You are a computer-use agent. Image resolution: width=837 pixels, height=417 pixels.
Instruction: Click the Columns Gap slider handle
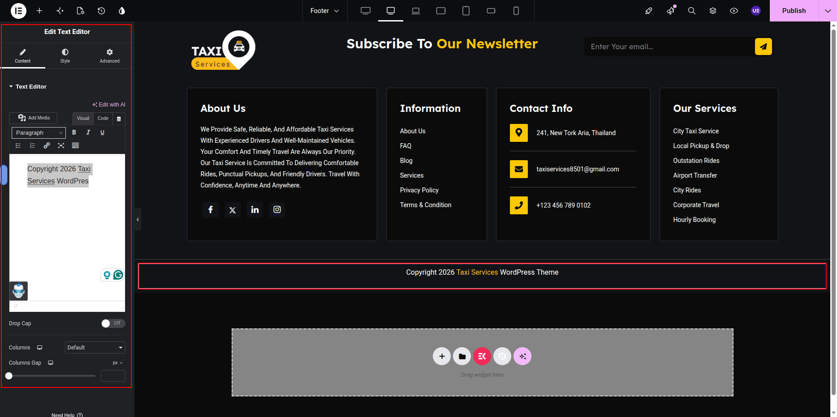coord(9,376)
